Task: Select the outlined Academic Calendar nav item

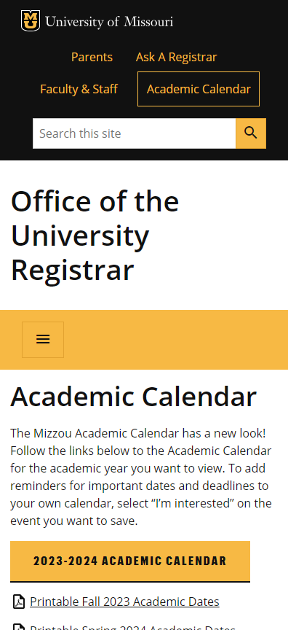Action: click(x=199, y=89)
